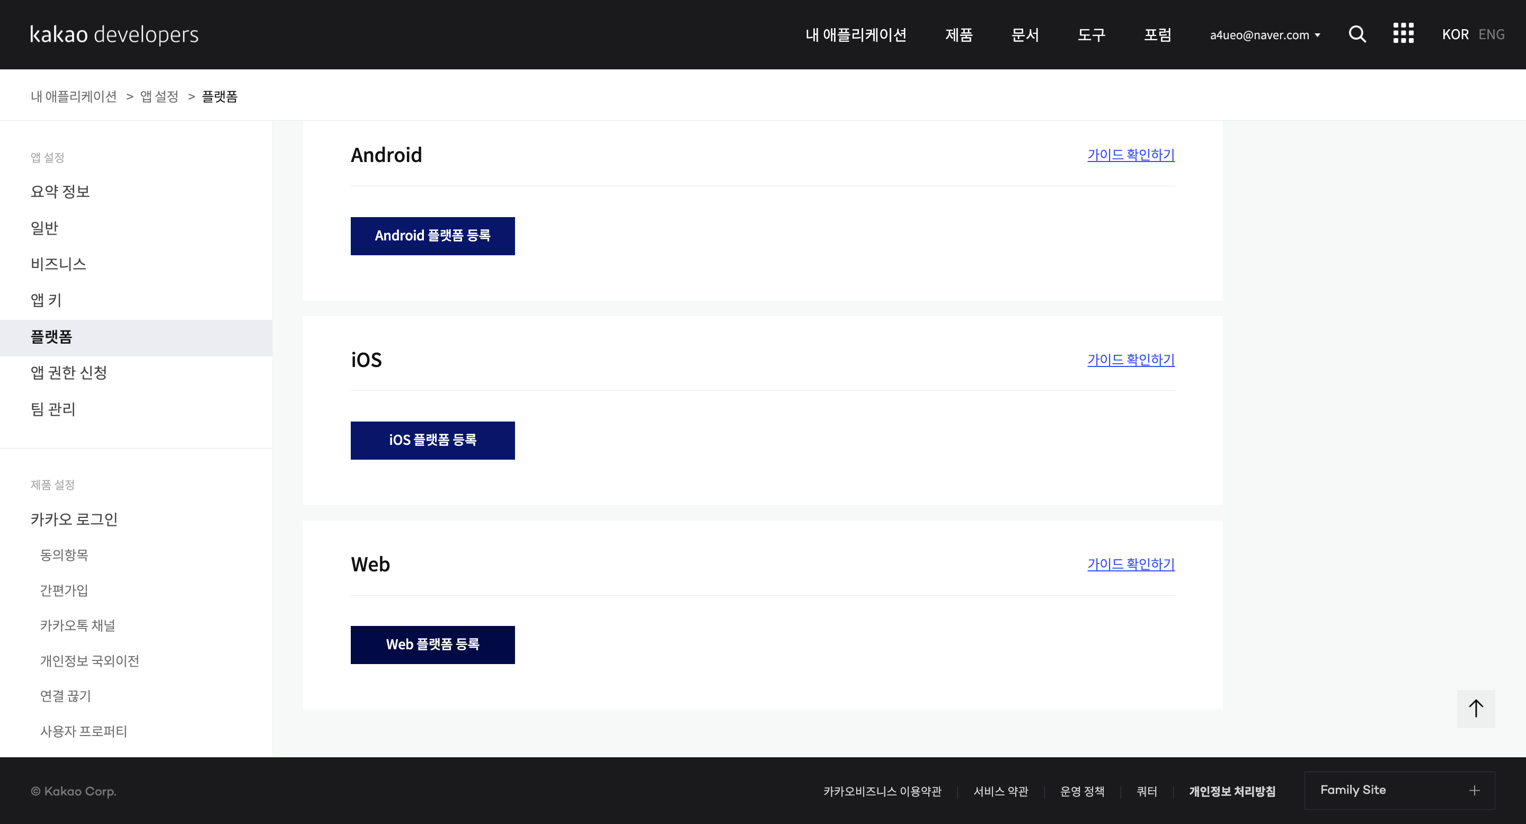Click Web 플랫폼 등록 button
Screen dimensions: 1526x824
[432, 644]
